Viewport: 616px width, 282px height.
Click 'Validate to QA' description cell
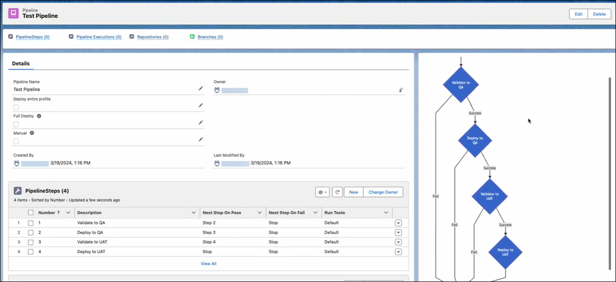pos(91,223)
